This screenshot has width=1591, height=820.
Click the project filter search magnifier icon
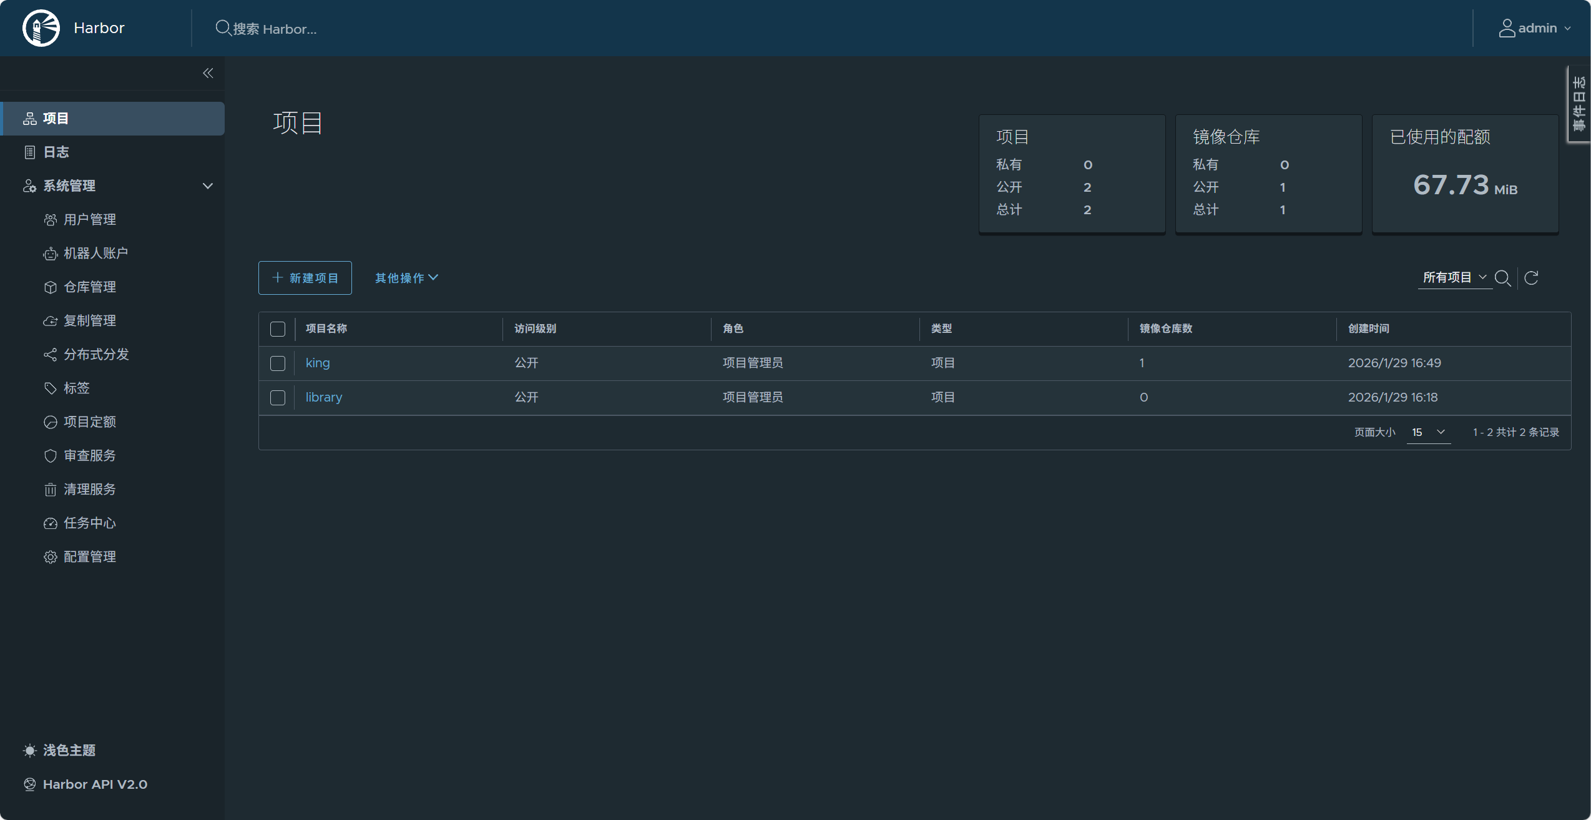tap(1503, 278)
